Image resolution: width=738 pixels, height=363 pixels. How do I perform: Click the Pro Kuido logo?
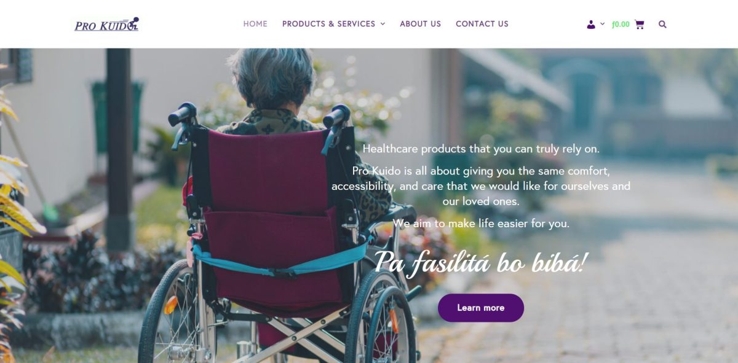click(106, 24)
